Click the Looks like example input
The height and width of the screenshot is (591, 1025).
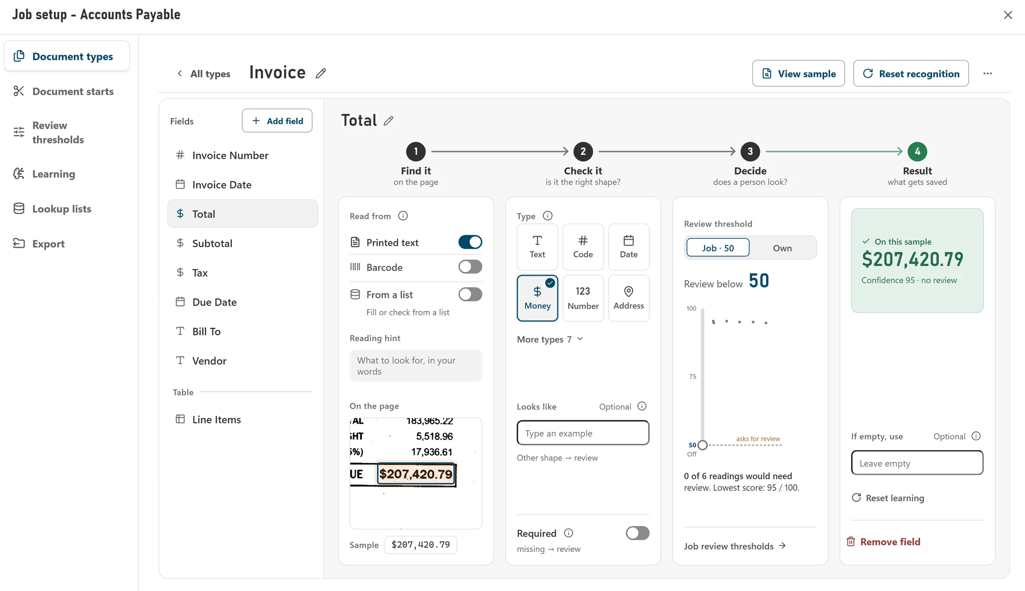pyautogui.click(x=583, y=433)
